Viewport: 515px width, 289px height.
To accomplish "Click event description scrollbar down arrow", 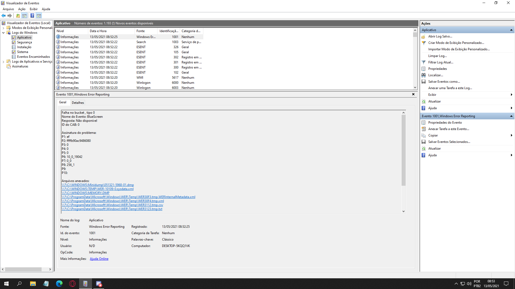I will (x=403, y=211).
